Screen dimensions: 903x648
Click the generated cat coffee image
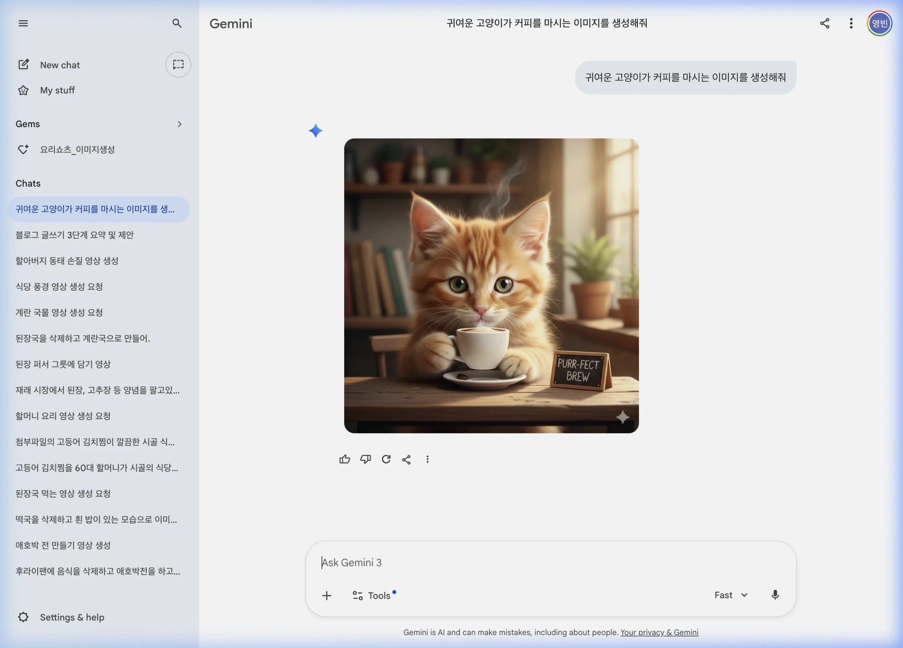491,285
